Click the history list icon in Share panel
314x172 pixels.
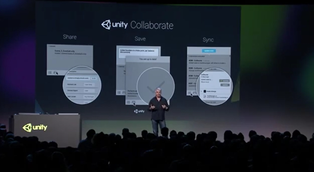(50, 73)
